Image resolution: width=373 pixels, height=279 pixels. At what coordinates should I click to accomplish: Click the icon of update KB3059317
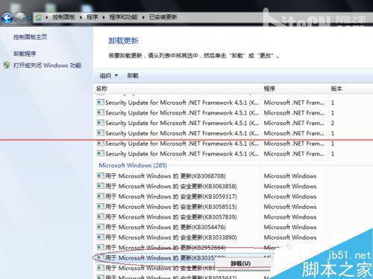coord(100,196)
